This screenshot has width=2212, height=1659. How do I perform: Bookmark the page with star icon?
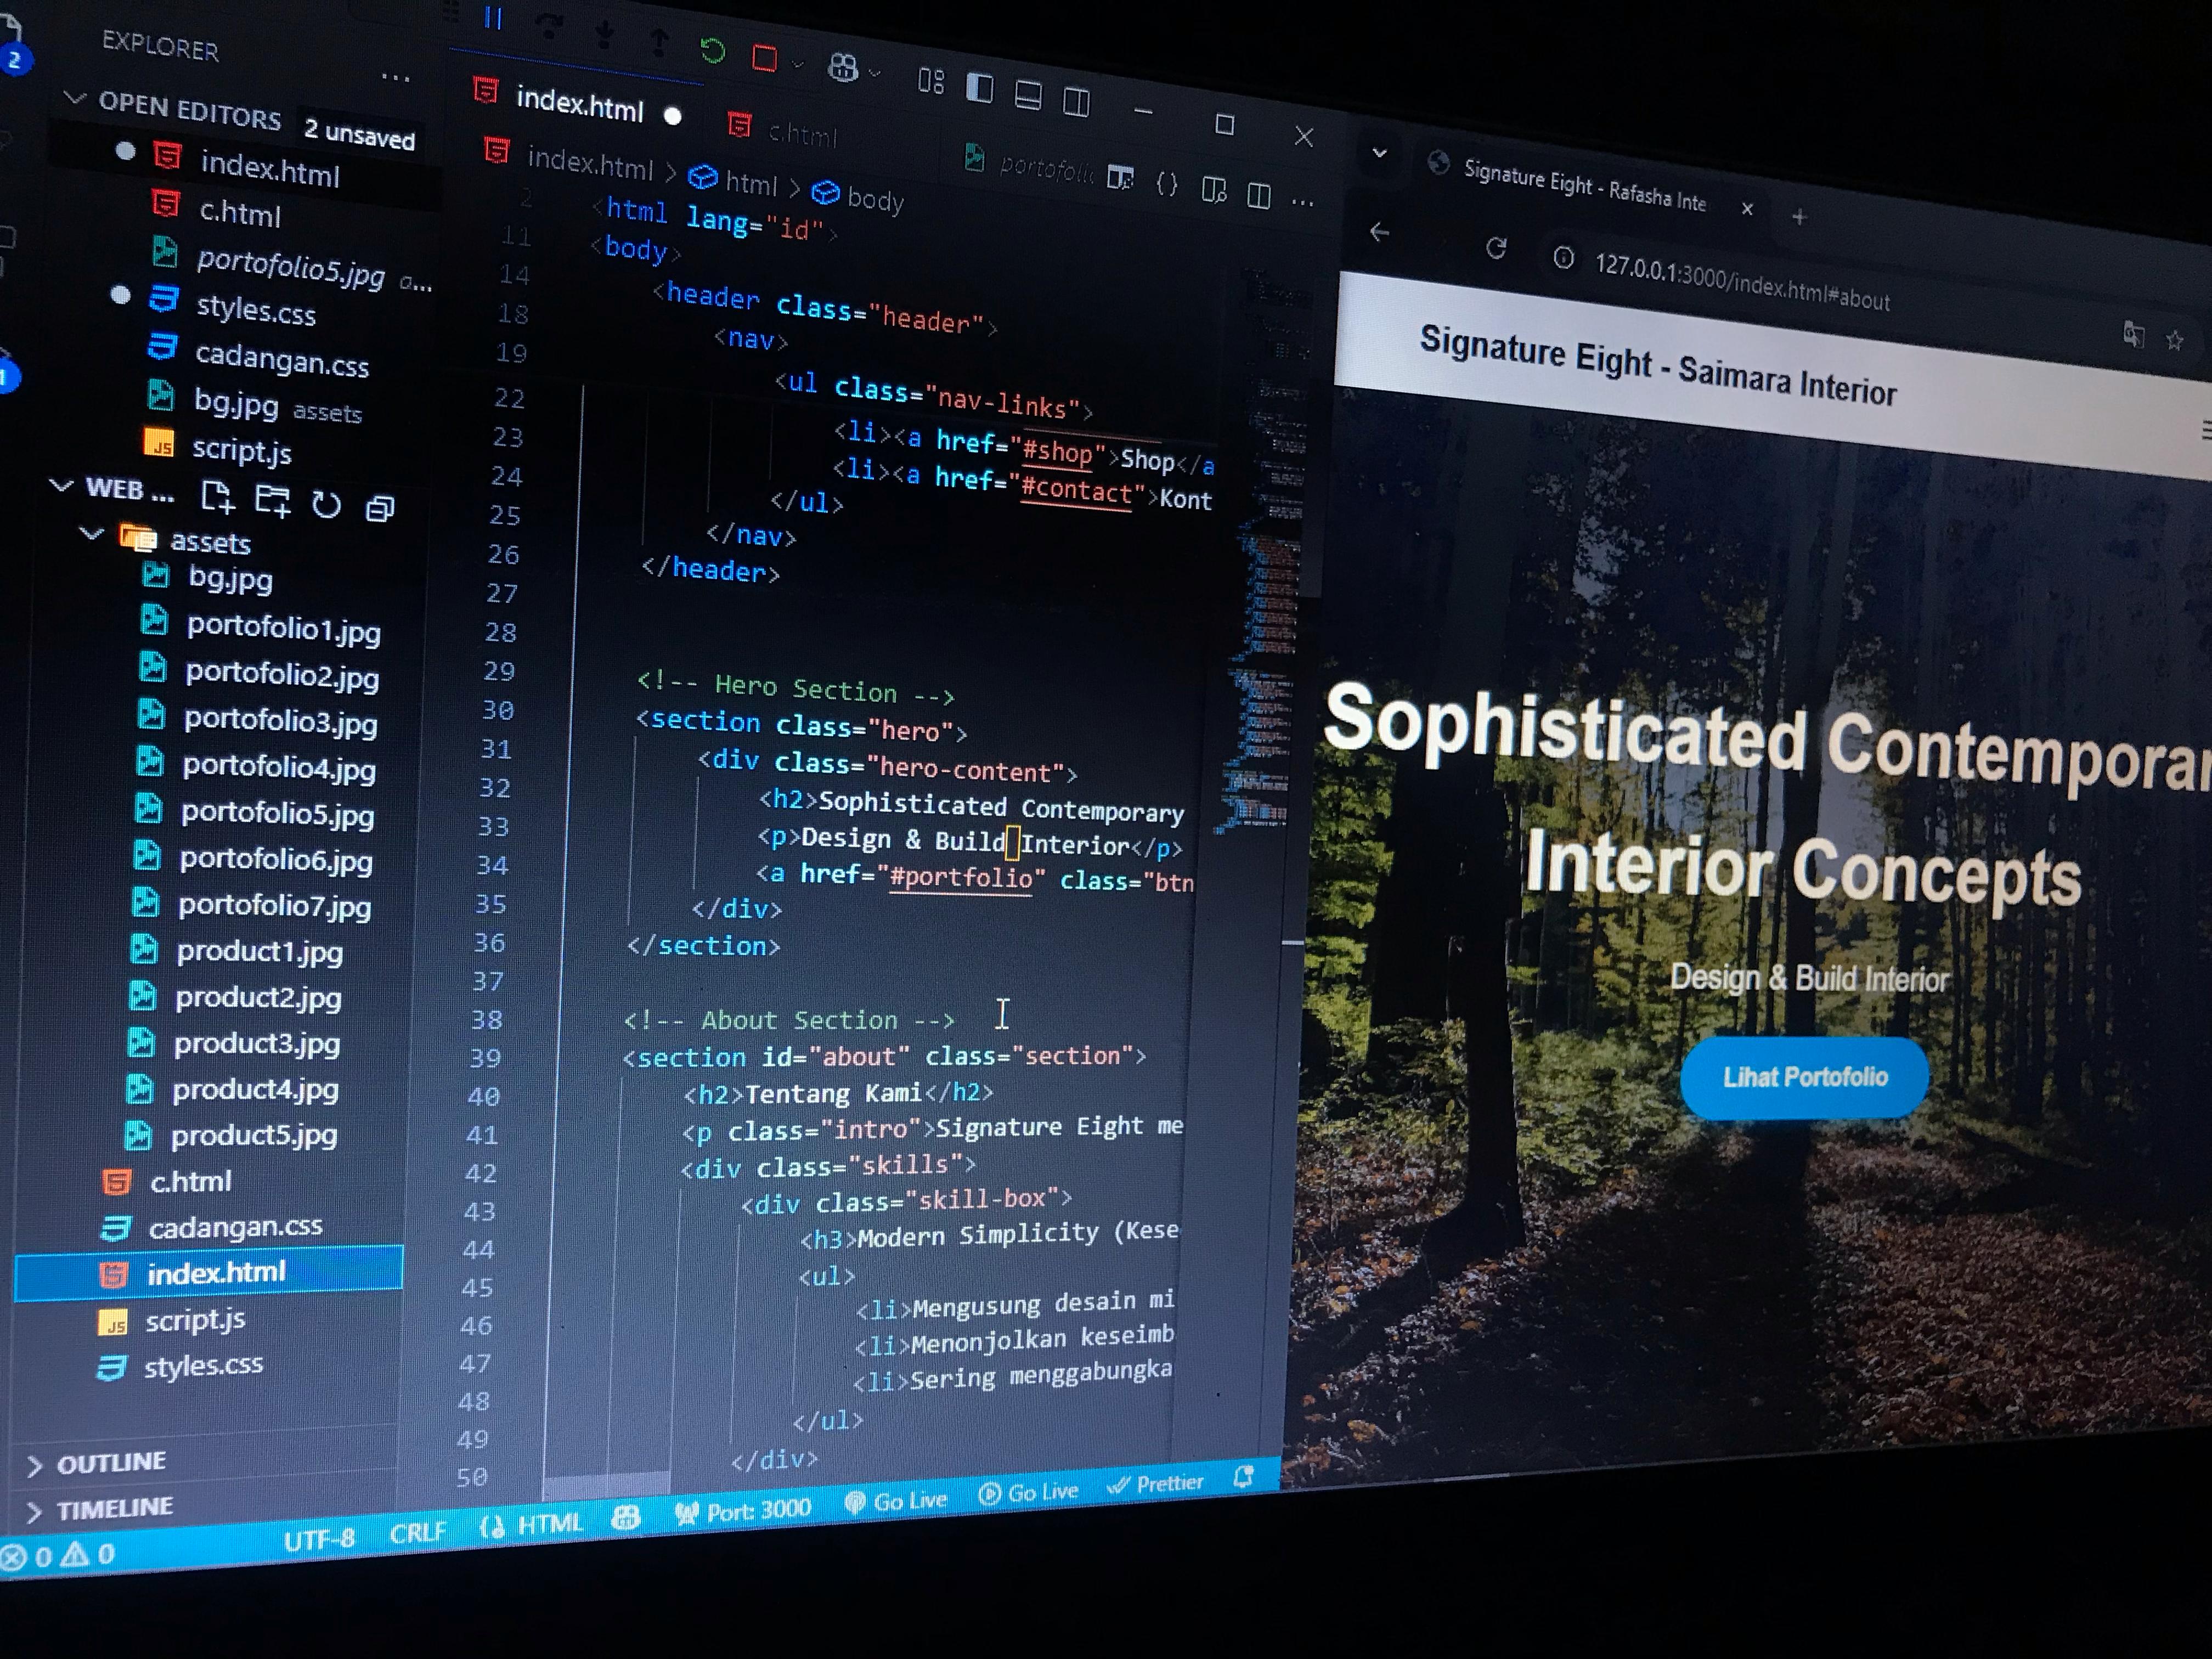2174,341
